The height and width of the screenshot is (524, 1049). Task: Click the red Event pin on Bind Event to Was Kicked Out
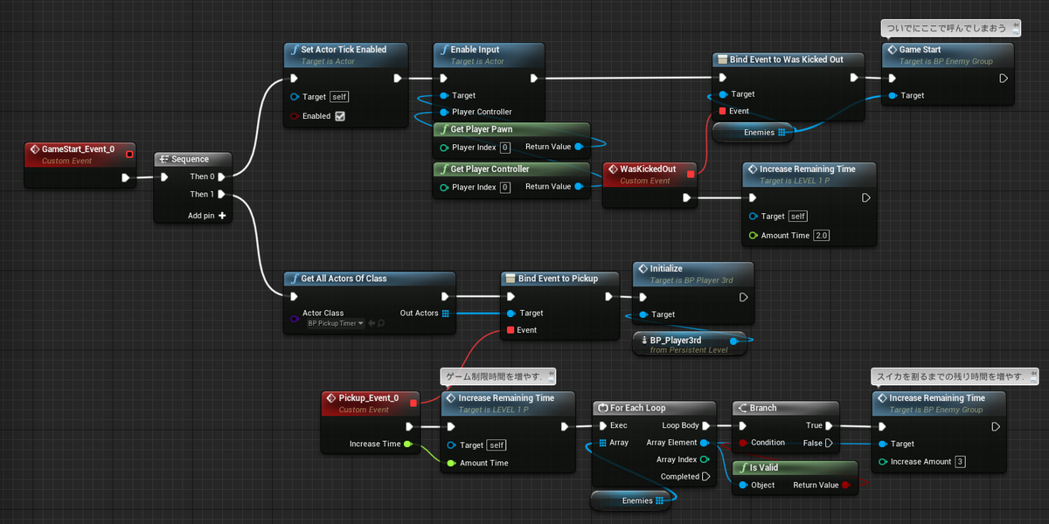(x=722, y=111)
